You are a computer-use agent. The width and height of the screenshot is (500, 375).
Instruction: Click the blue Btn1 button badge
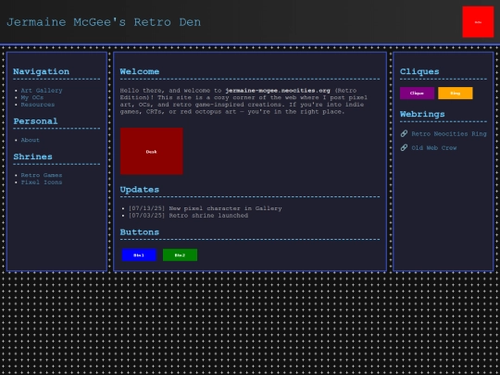coord(139,256)
